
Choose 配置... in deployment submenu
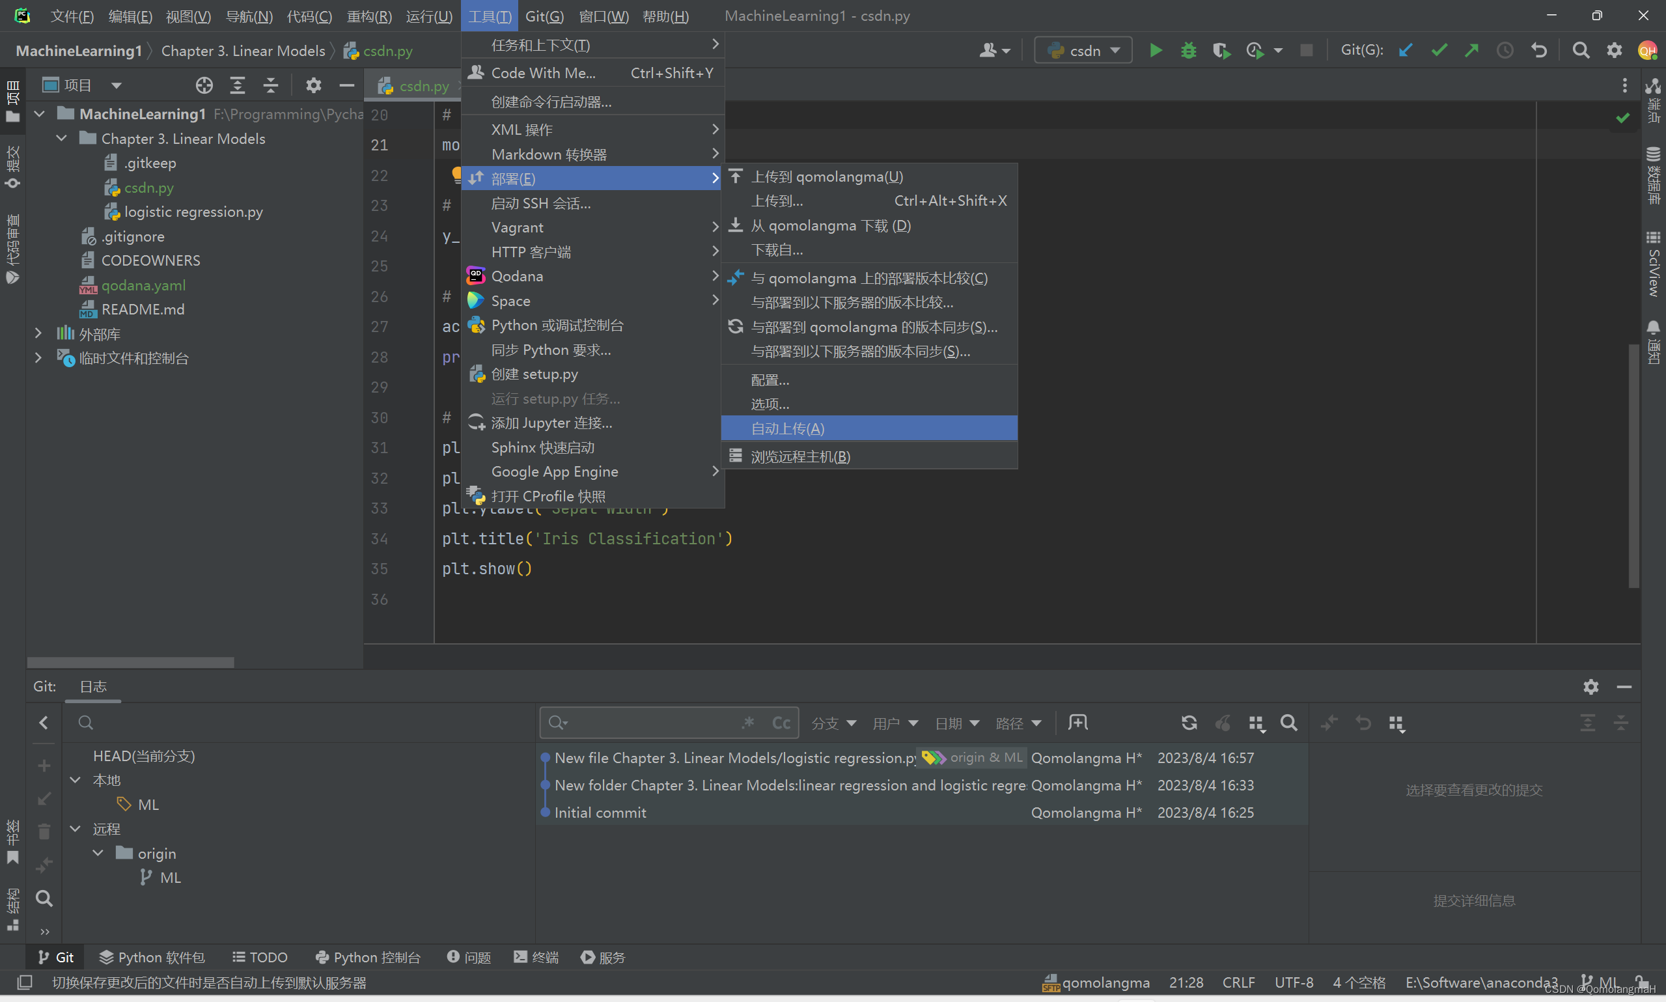click(x=868, y=380)
